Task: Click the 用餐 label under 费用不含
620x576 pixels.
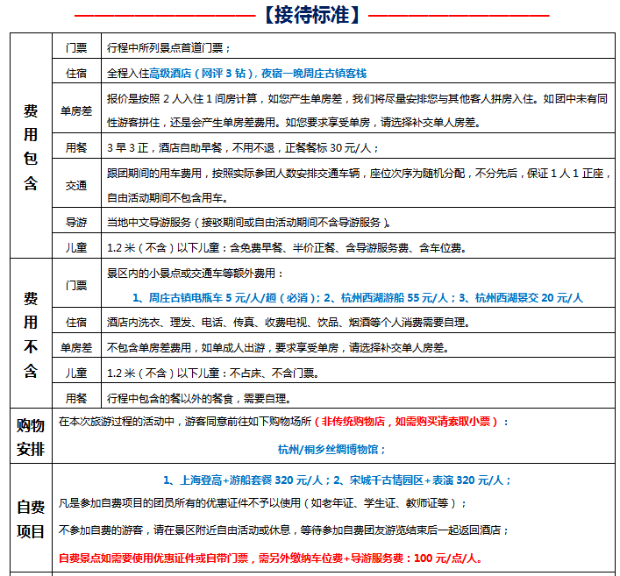Action: click(76, 397)
